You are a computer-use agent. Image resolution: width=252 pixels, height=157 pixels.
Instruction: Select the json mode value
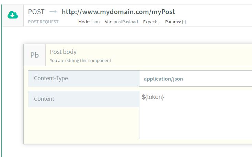[95, 22]
